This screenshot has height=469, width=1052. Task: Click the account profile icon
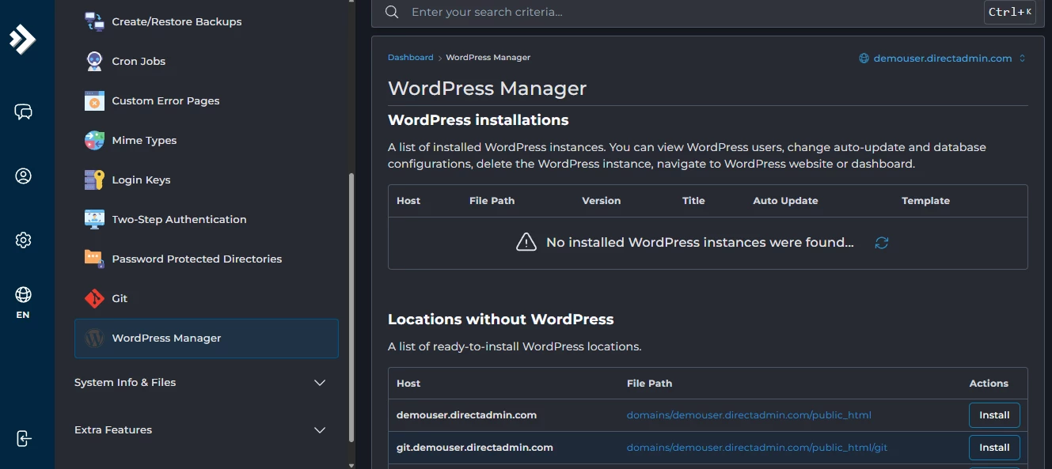coord(22,176)
